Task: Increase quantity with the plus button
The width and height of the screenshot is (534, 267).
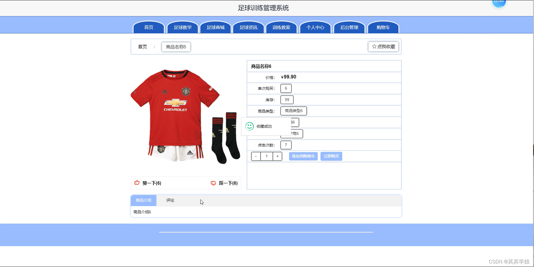Action: tap(278, 156)
